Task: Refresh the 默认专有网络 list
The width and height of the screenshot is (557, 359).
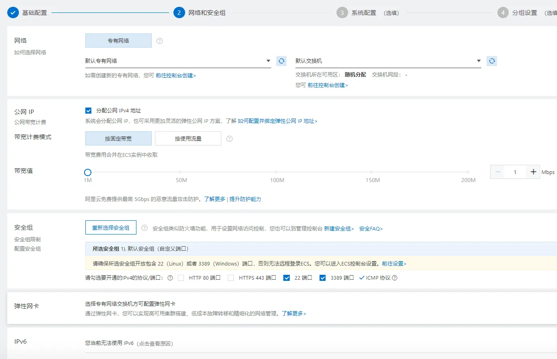Action: [x=281, y=61]
